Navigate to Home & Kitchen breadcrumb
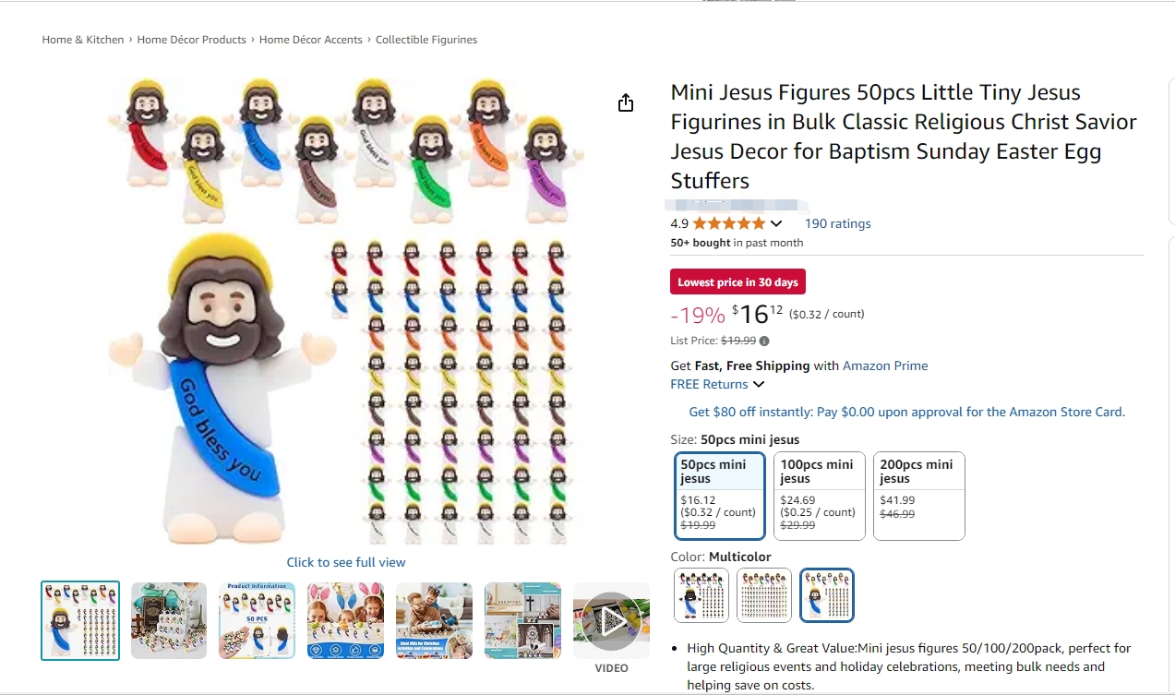Image resolution: width=1175 pixels, height=695 pixels. 83,40
